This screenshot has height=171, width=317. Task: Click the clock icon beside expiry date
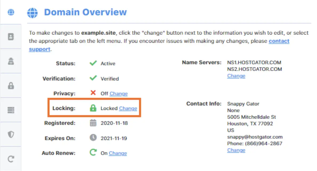point(93,138)
